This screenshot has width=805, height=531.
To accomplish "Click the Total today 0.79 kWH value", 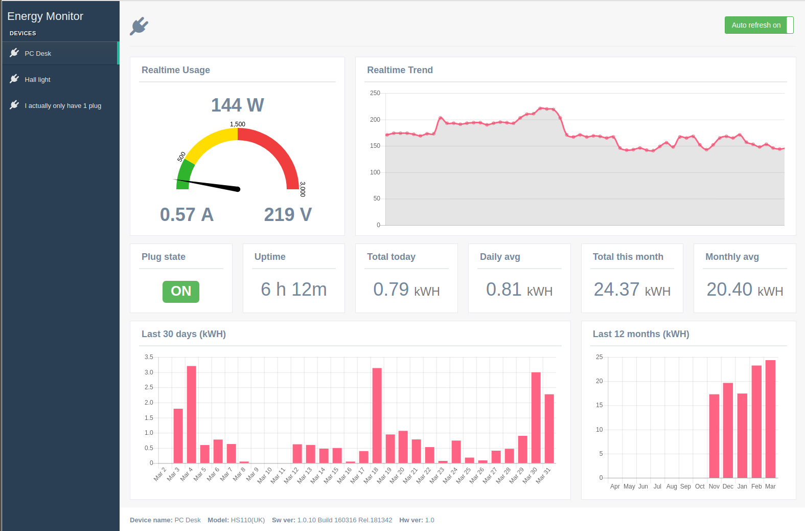I will click(406, 290).
